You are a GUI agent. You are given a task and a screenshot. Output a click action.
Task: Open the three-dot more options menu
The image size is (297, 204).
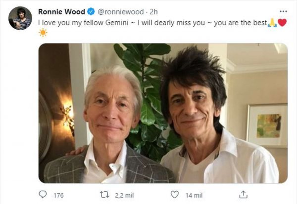[283, 11]
